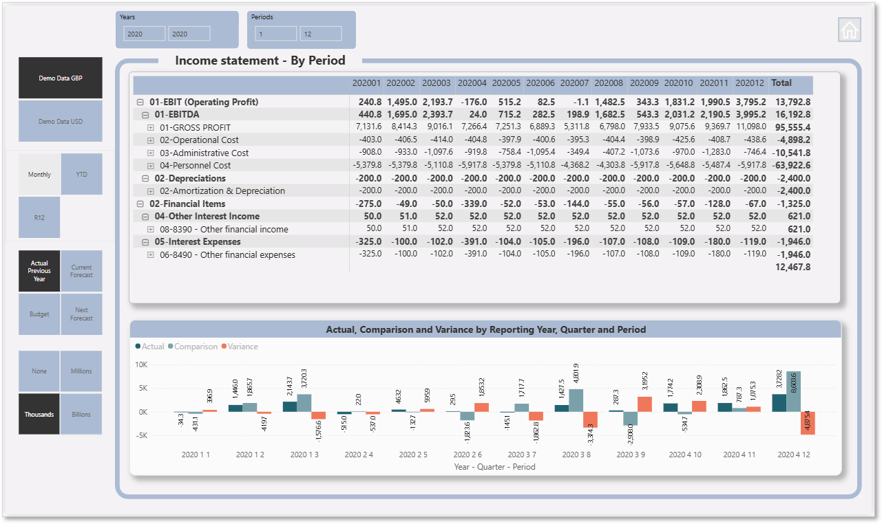Click the comparison bar labeled 8,603.6
This screenshot has width=882, height=524.
793,391
